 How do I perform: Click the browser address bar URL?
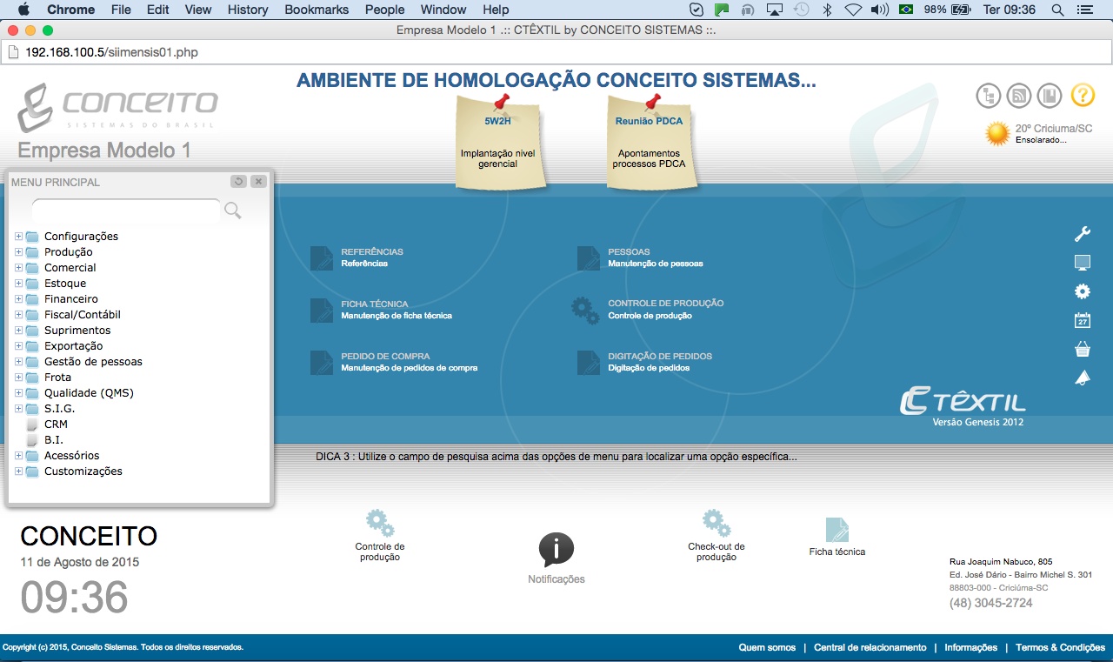tap(111, 52)
